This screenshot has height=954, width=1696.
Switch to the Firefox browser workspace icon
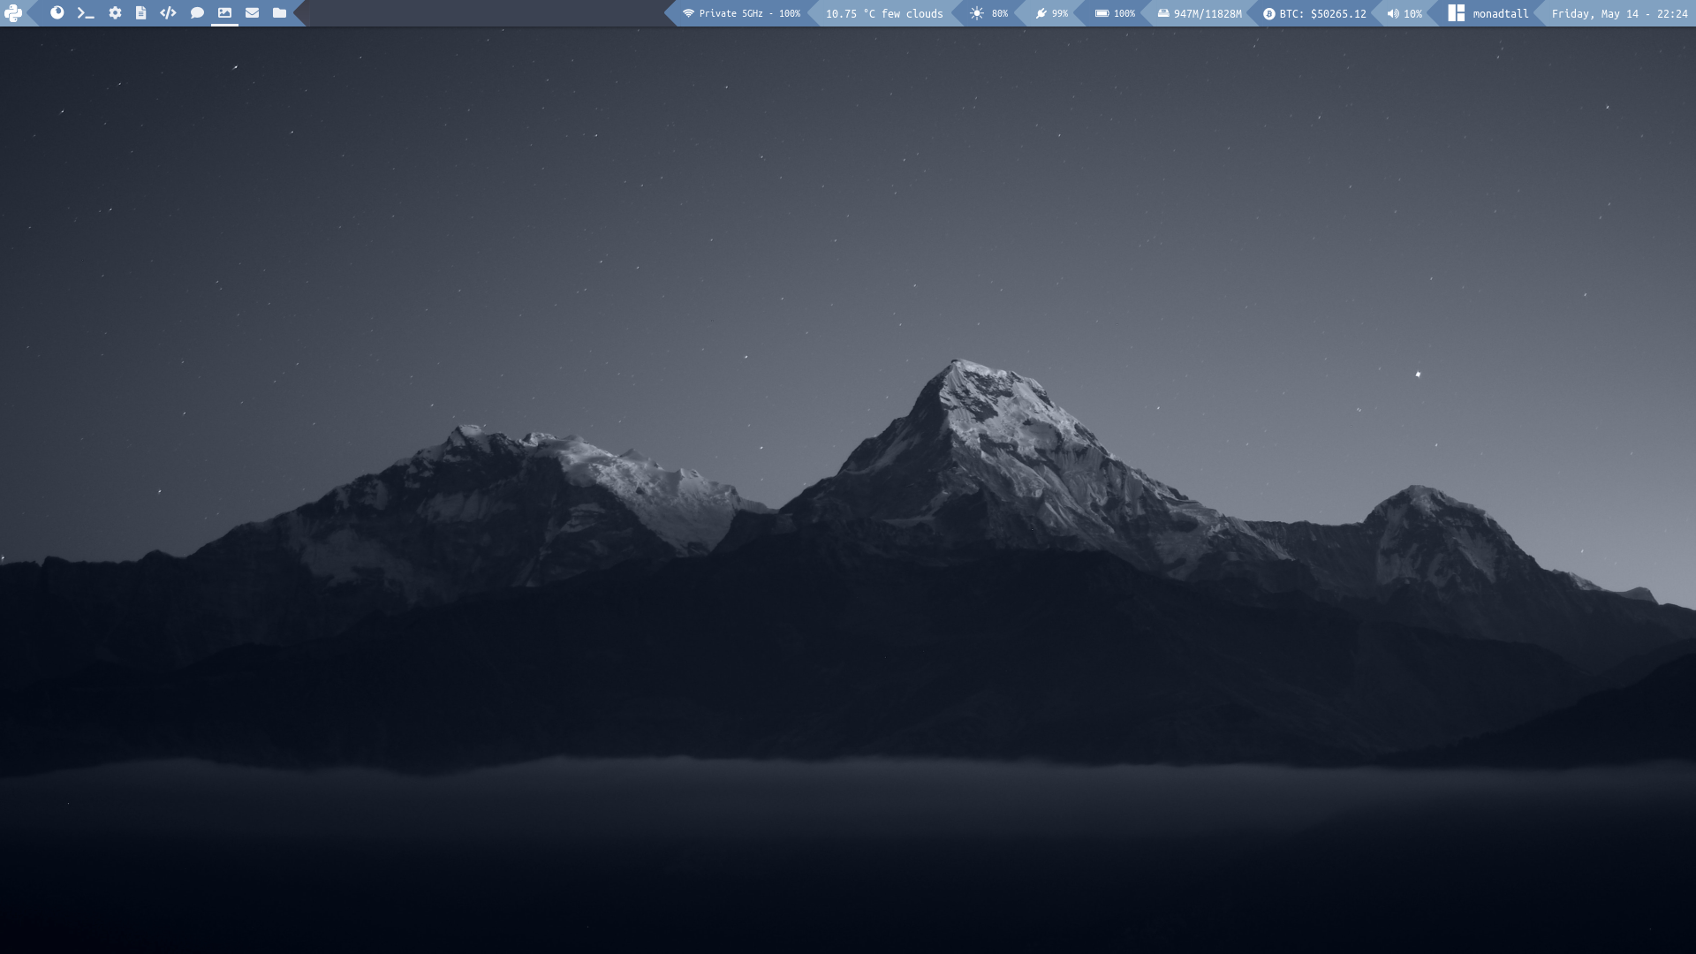[57, 13]
